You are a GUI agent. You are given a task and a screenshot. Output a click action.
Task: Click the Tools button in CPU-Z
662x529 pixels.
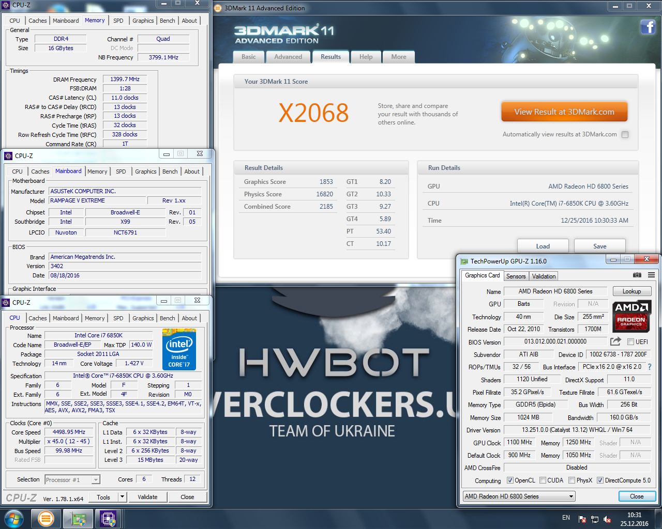coord(103,497)
